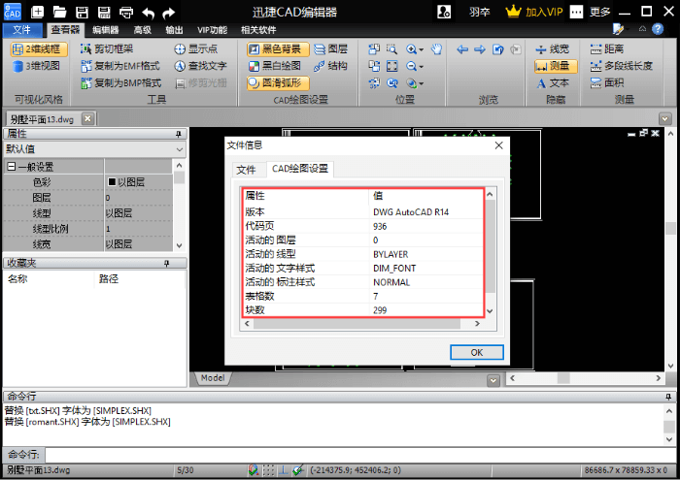Pin the 收藏夹 panel
Image resolution: width=680 pixels, height=480 pixels.
166,263
